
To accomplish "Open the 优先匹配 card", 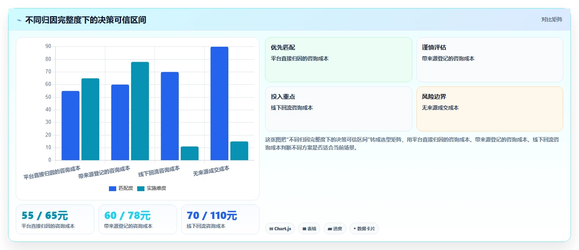I will (339, 60).
